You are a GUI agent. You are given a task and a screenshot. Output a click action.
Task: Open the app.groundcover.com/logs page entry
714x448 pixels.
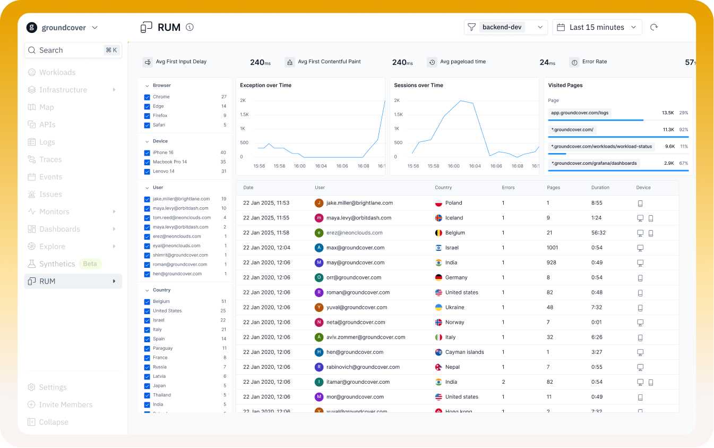[580, 113]
